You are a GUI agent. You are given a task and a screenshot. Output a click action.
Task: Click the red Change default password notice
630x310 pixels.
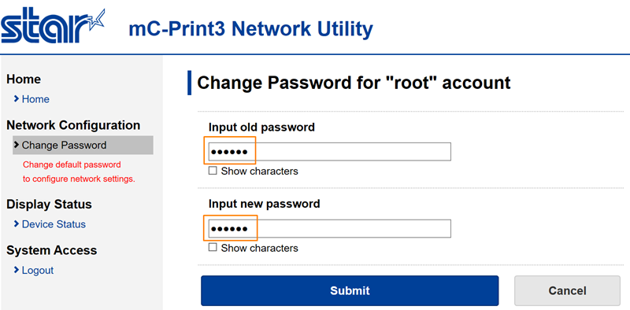(x=79, y=172)
